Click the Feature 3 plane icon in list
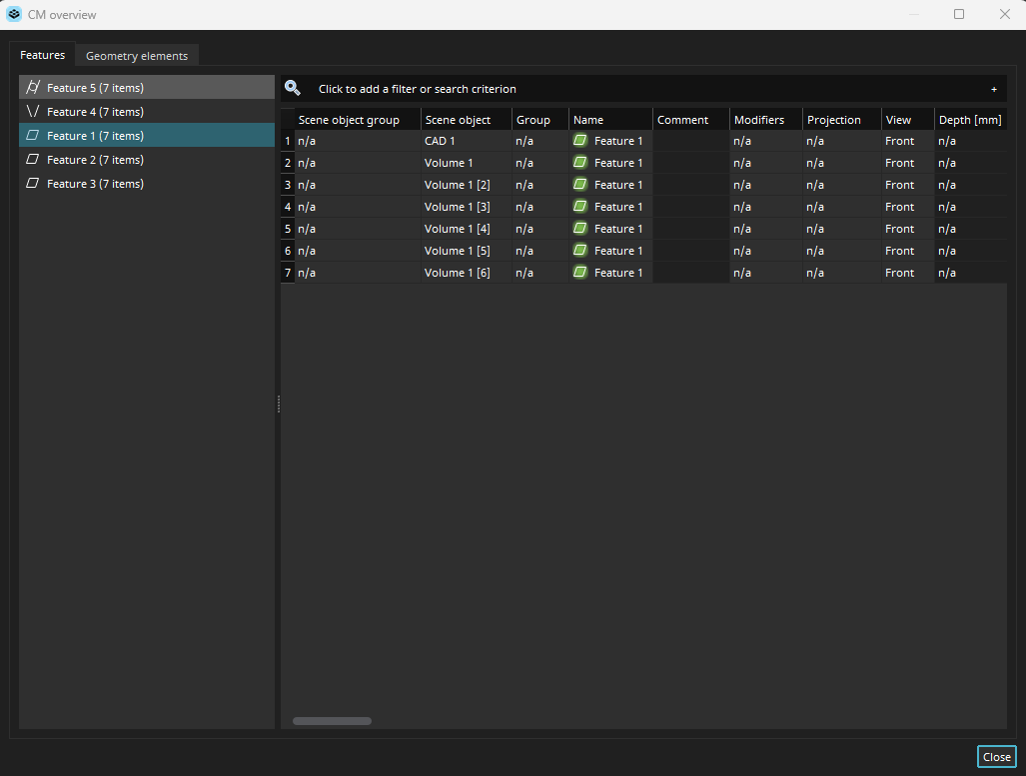Viewport: 1026px width, 776px height. (x=33, y=184)
